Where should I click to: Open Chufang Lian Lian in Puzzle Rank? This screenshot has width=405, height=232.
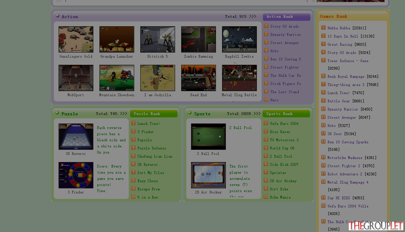click(x=155, y=157)
